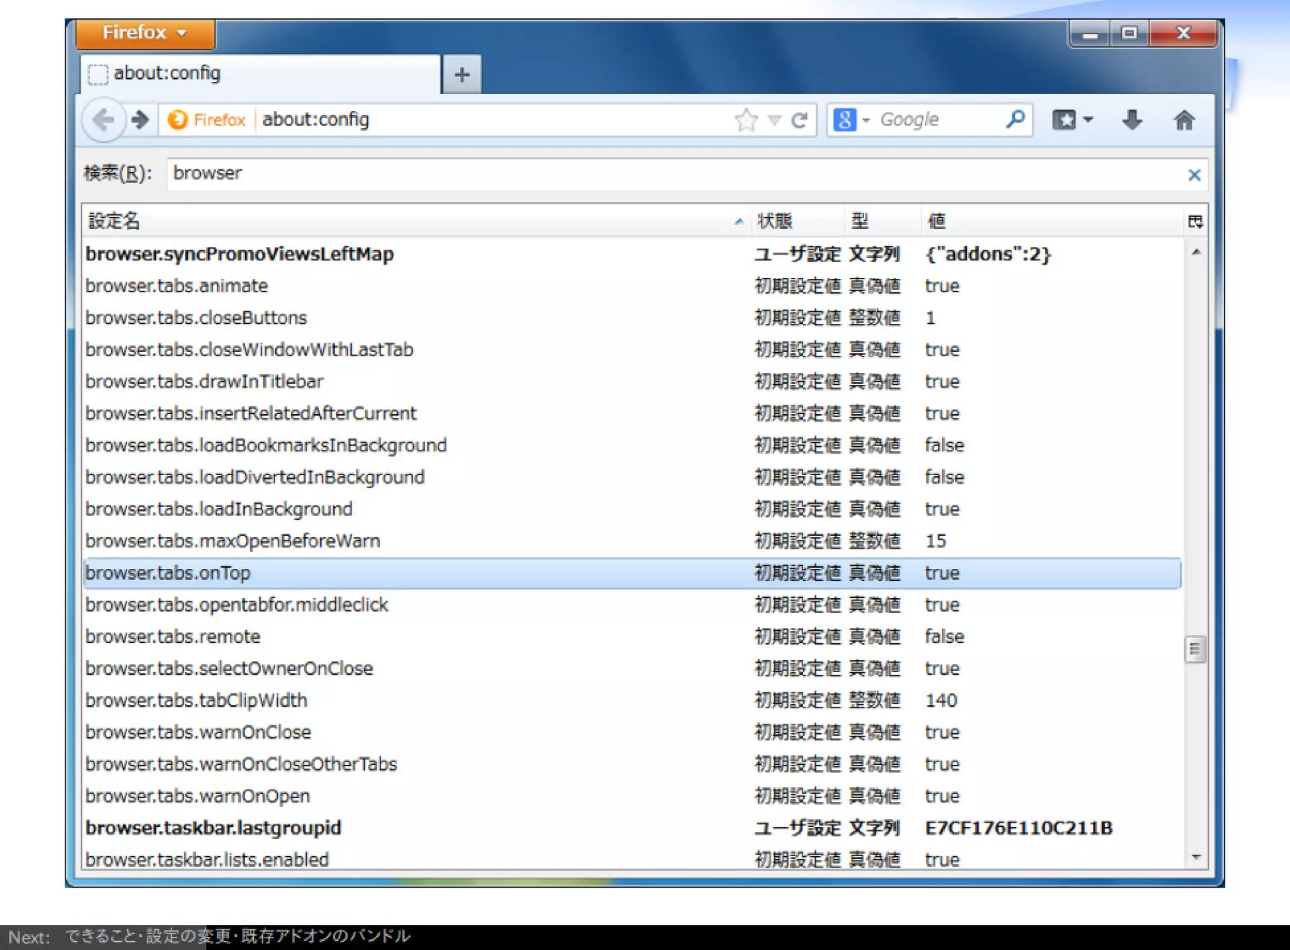
Task: Bookmark this page with star icon
Action: tap(746, 120)
